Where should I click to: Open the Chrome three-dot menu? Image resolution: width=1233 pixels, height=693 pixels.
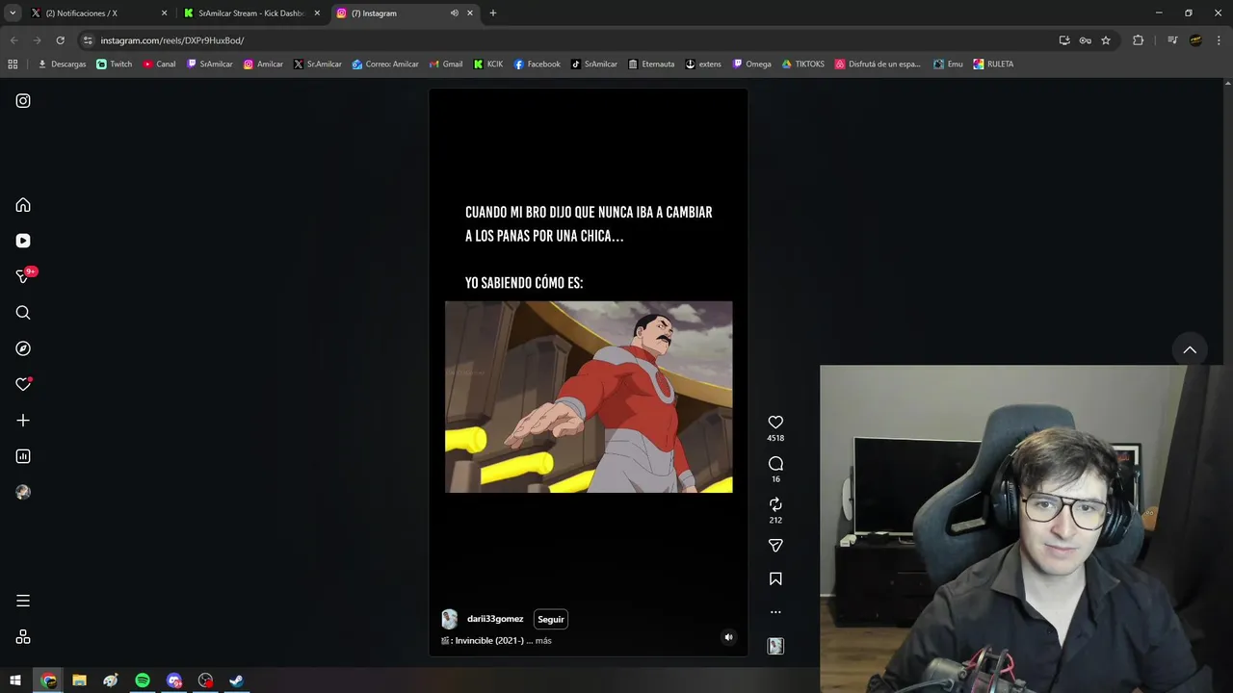click(x=1219, y=40)
